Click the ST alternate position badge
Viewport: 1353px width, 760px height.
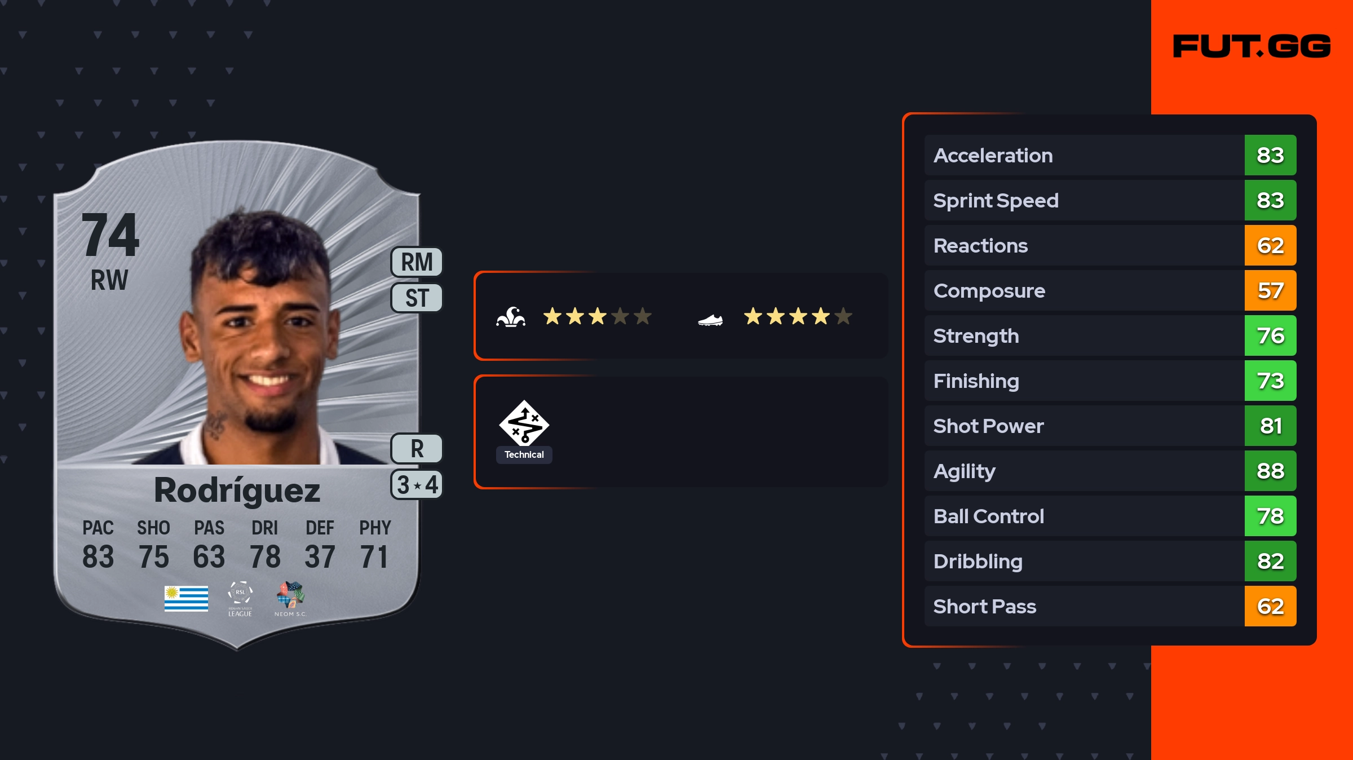(417, 298)
